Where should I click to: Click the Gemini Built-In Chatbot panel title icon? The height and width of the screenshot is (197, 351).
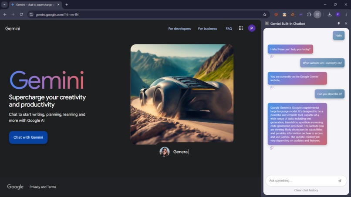267,23
